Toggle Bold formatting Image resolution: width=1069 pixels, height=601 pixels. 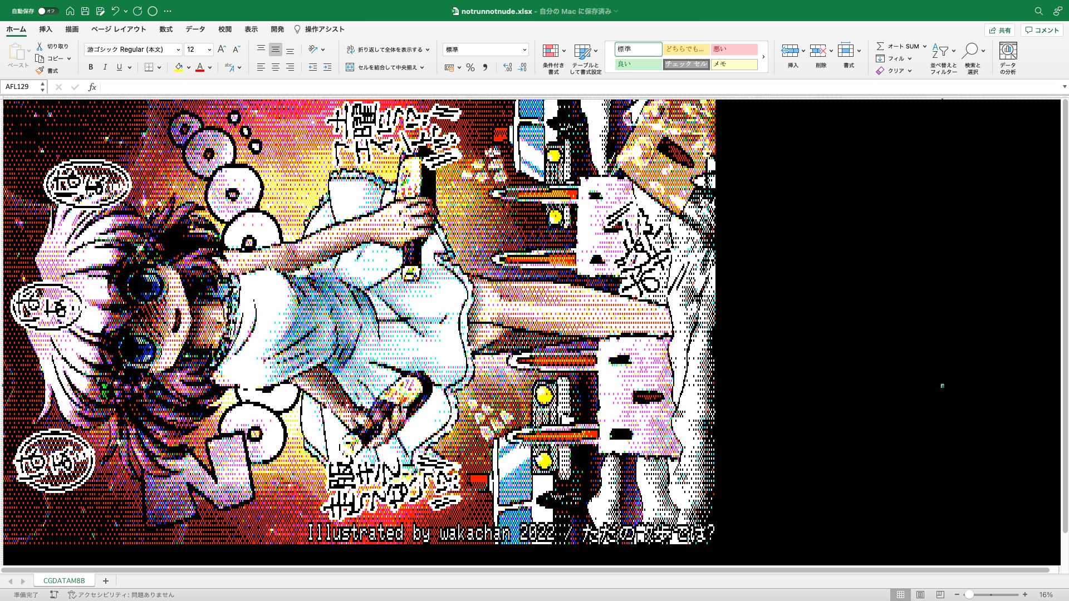click(91, 67)
